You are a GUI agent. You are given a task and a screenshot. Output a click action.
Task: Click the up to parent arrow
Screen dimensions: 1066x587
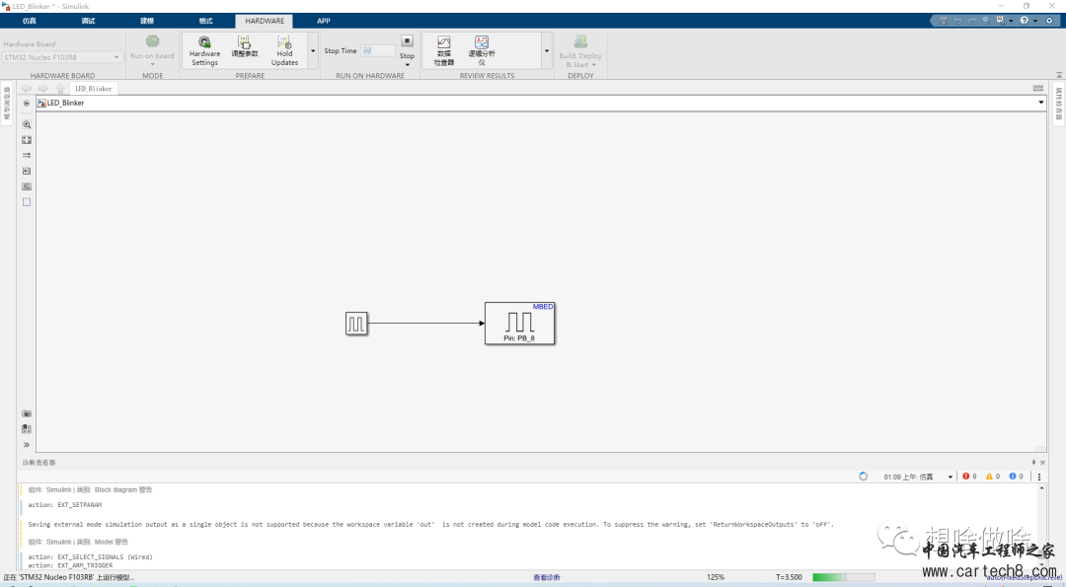[60, 89]
